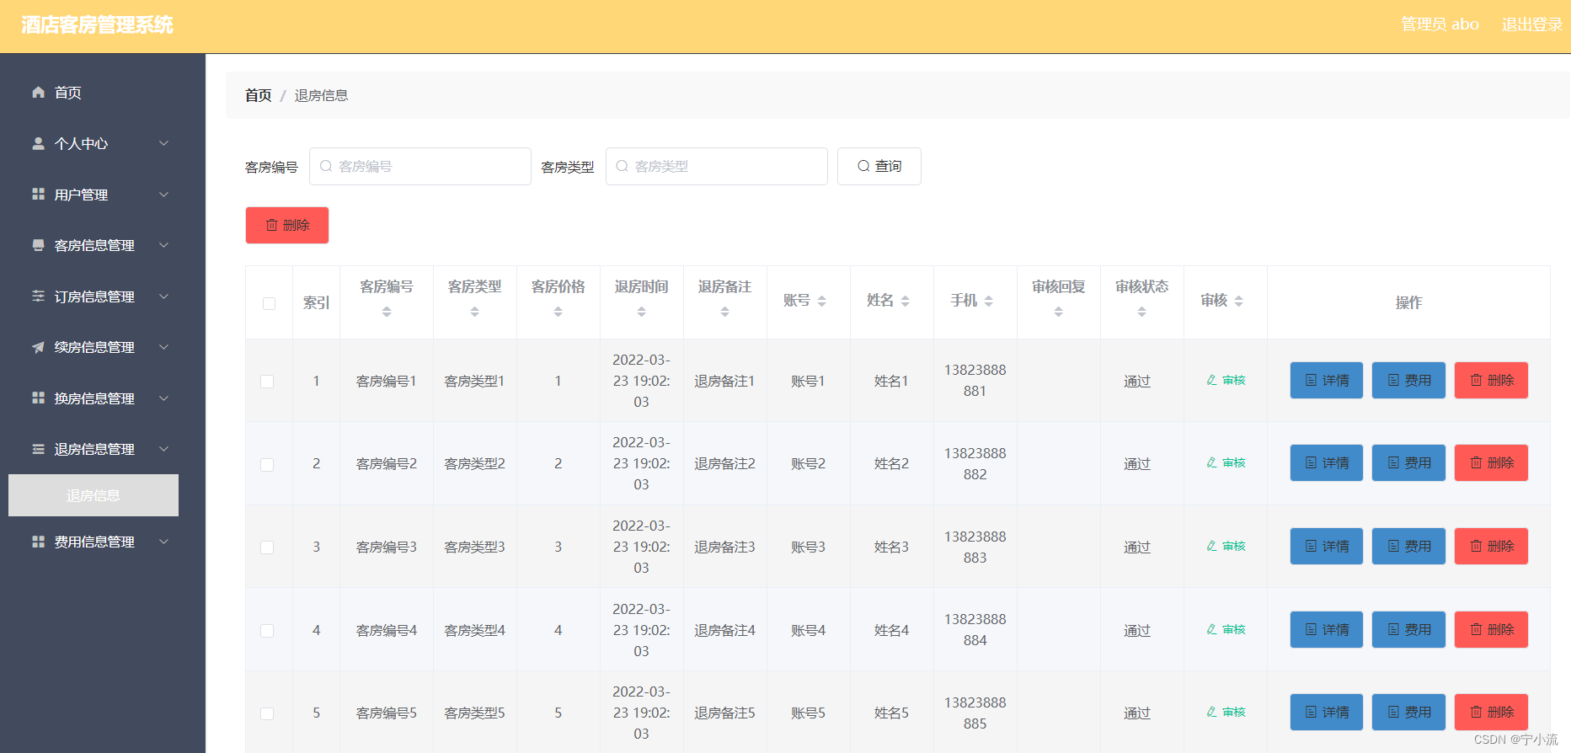
Task: Check the checkbox for row 客房编号4
Action: click(267, 631)
